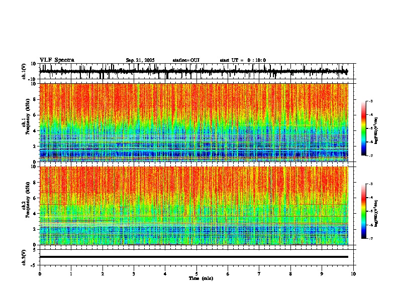Click tick label 9 on the Time axis
398x307 pixels.
pos(322,274)
